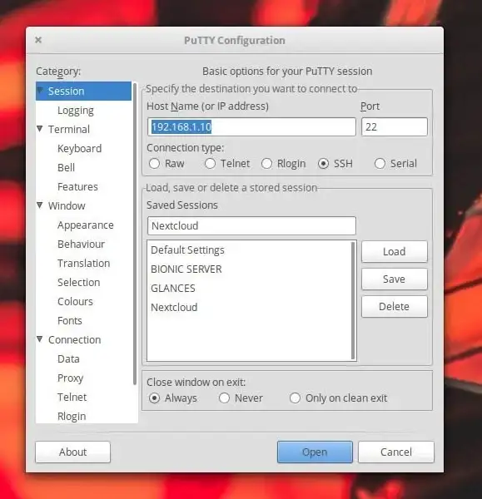Click the Port input field
Image resolution: width=482 pixels, height=499 pixels.
pos(395,127)
